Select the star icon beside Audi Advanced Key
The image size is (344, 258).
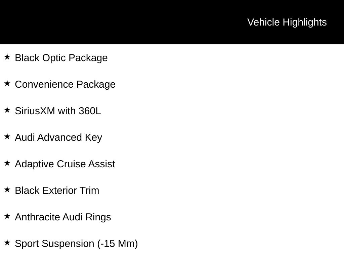tap(7, 137)
